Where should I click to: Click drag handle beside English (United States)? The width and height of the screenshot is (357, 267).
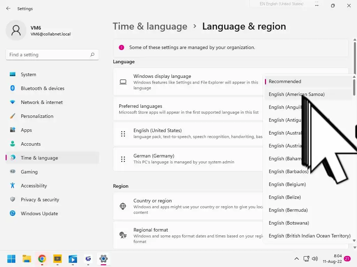click(123, 134)
